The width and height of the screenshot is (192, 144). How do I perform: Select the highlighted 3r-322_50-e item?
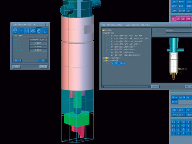coord(118,63)
